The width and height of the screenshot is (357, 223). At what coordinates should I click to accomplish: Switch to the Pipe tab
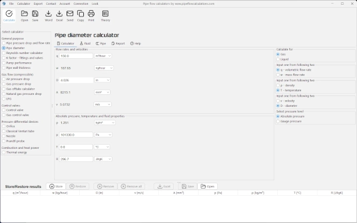[x=101, y=43]
